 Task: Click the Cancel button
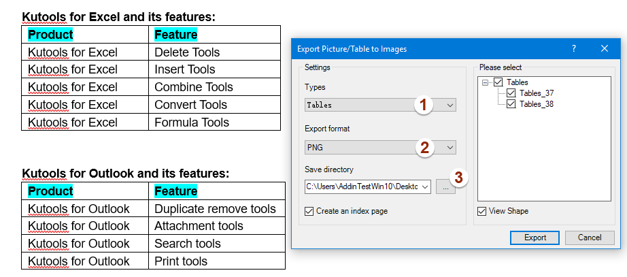point(590,238)
